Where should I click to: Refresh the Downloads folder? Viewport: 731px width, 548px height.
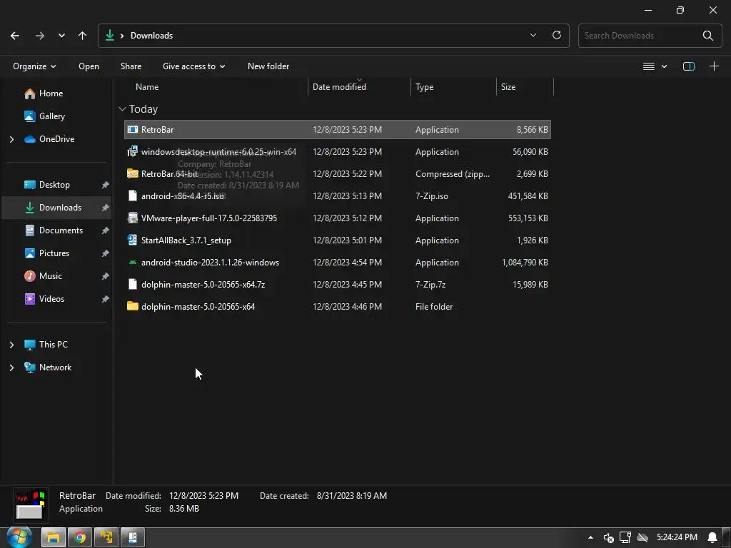tap(557, 36)
